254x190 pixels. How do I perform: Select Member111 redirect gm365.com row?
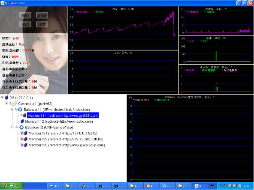click(63, 116)
